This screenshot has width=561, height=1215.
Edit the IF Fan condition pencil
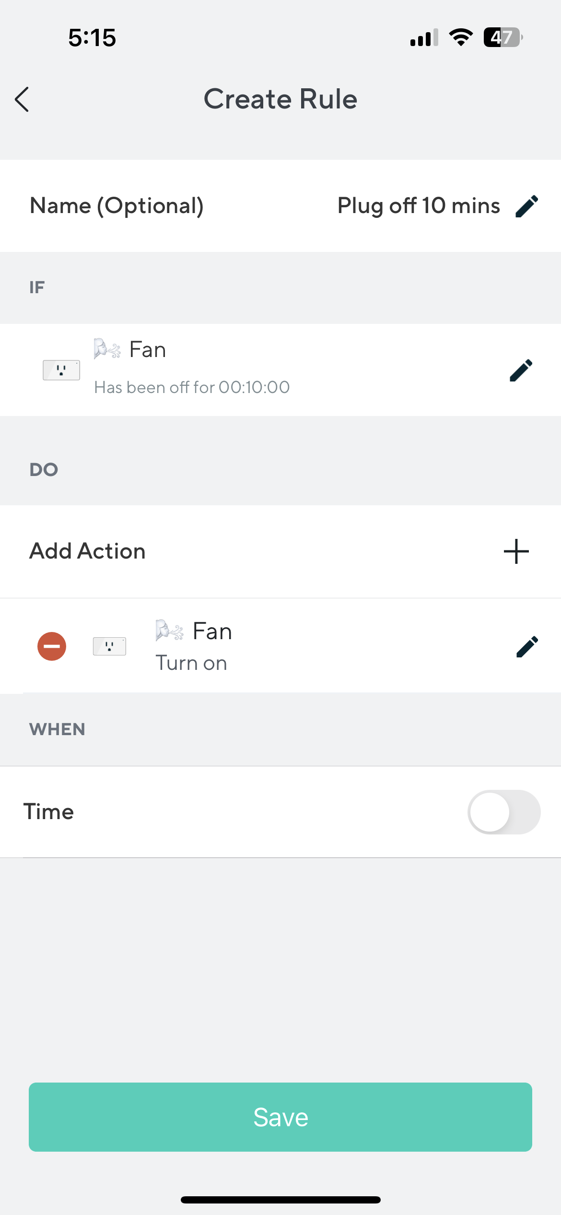(521, 370)
